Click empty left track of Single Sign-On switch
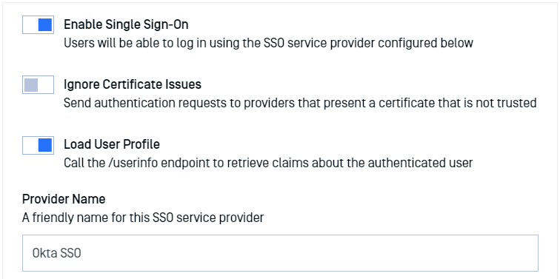This screenshot has height=279, width=560. point(30,25)
